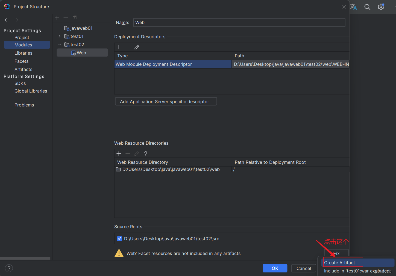The height and width of the screenshot is (276, 396).
Task: Expand the test01 module node
Action: click(60, 36)
